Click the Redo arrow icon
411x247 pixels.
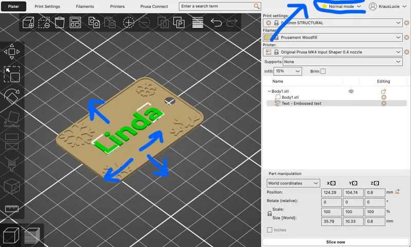(x=232, y=23)
